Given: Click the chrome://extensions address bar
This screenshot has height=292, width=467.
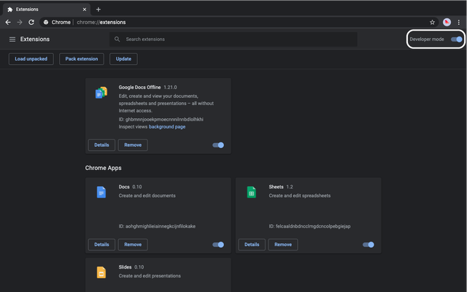Looking at the screenshot, I should tap(239, 23).
